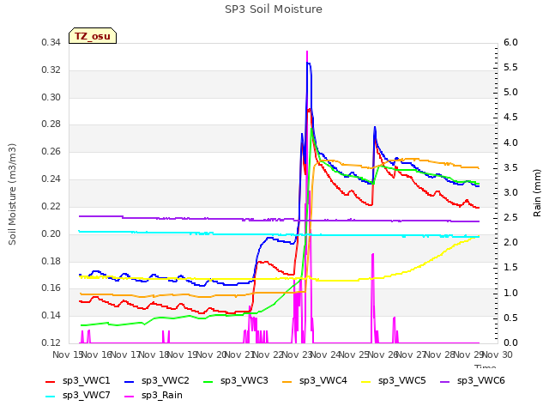The image size is (549, 412).
Task: Click the 3.5 rain axis value
Action: point(510,168)
